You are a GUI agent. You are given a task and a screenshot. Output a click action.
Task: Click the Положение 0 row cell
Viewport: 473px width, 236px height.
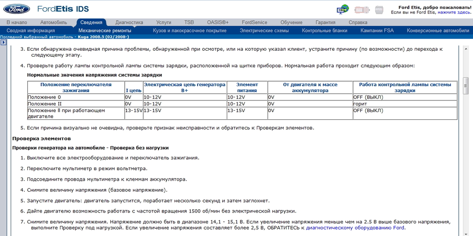coord(76,97)
